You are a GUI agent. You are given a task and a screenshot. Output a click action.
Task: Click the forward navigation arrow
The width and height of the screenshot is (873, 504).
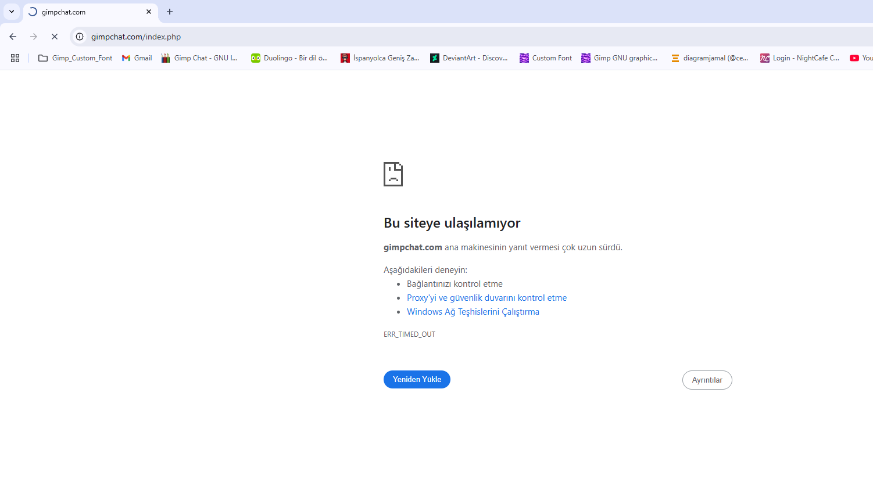coord(34,37)
